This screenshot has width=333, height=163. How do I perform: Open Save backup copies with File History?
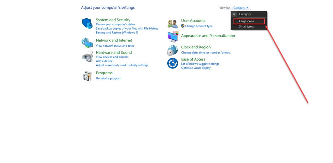[127, 28]
